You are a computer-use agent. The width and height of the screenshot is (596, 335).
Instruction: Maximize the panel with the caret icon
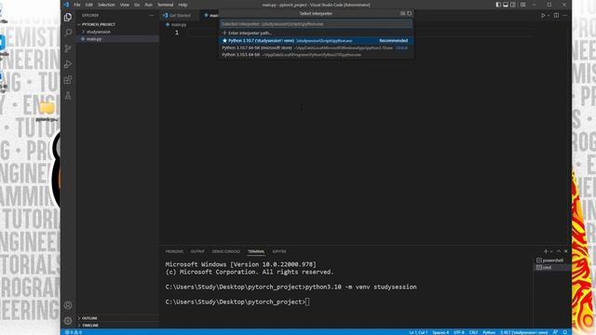[559, 251]
